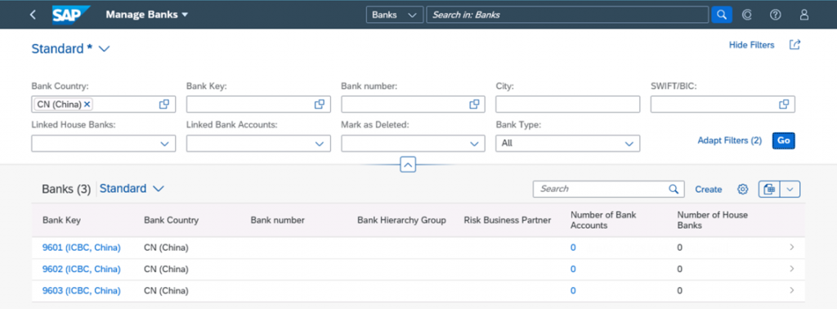Click the Go button
837x309 pixels.
[x=783, y=141]
